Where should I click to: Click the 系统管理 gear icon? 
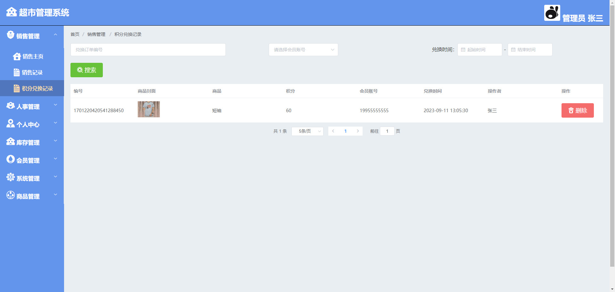(x=11, y=177)
